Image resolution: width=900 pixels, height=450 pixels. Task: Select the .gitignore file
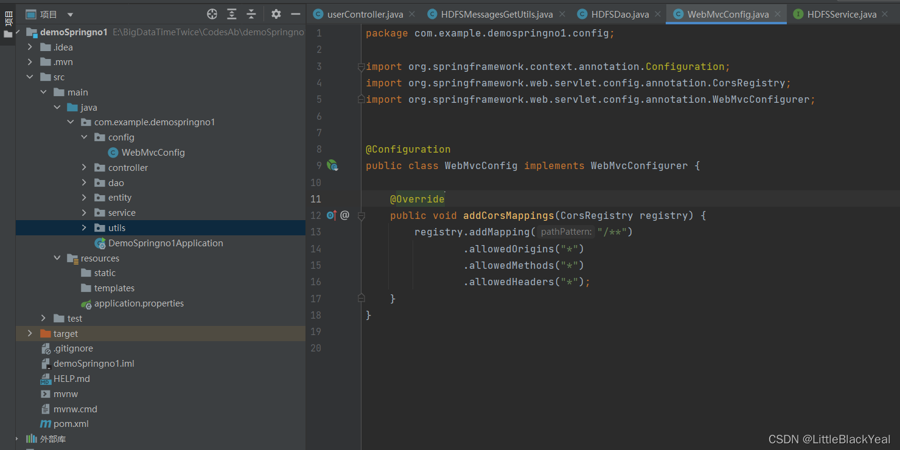[73, 348]
